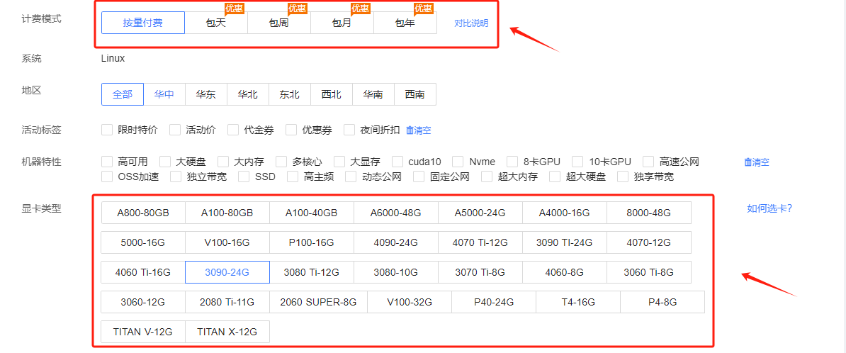The height and width of the screenshot is (353, 846).
Task: Choose TITAN V-12G GPU type
Action: (x=143, y=332)
